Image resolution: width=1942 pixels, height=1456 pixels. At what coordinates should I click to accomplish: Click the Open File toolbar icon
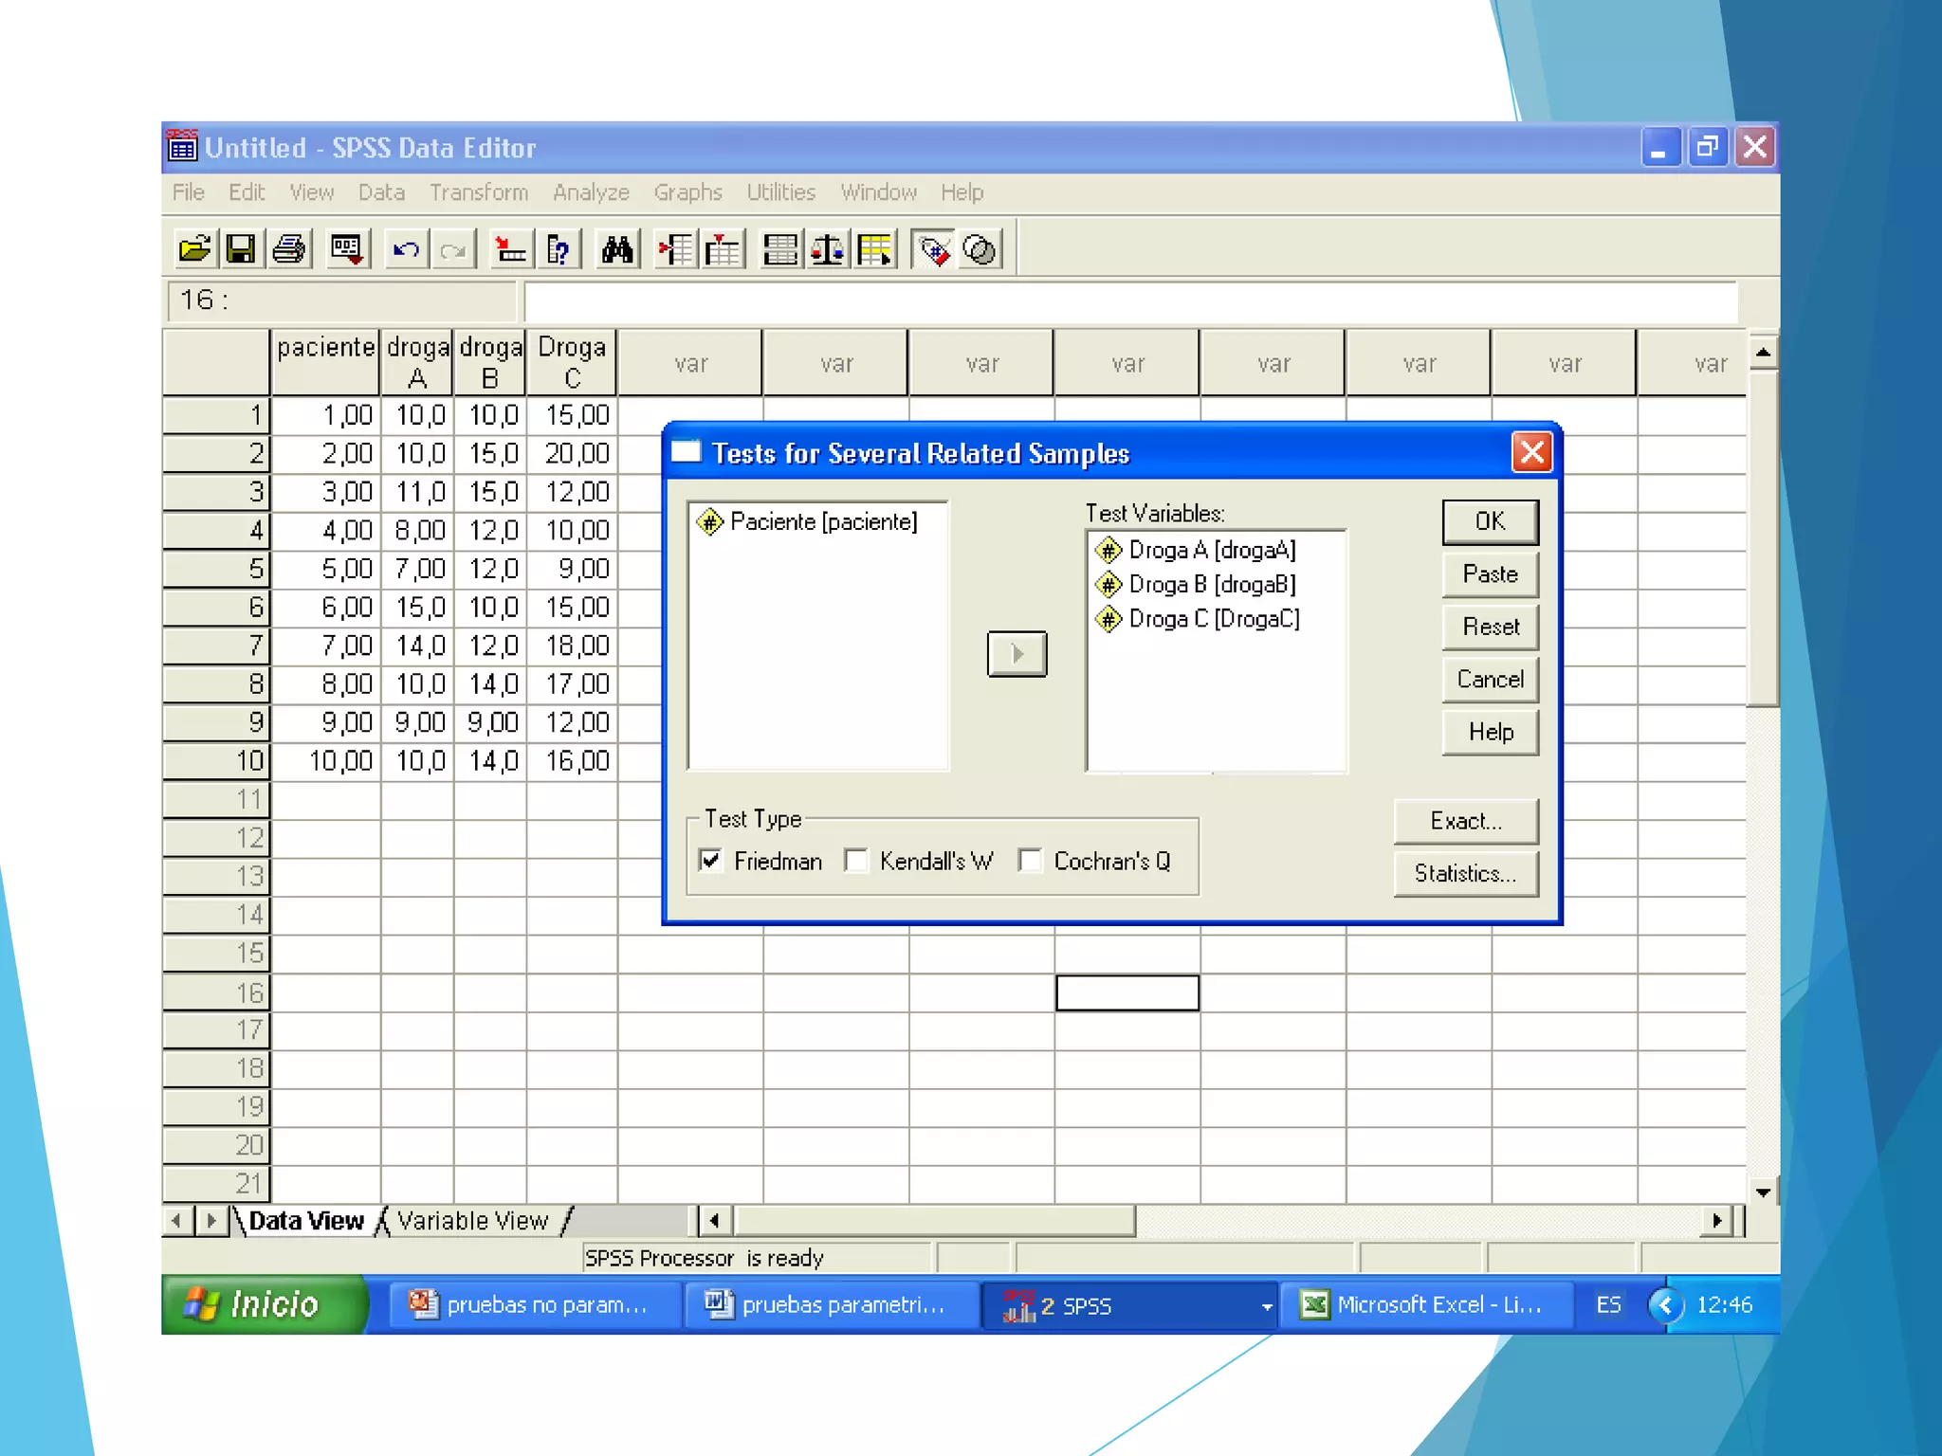click(195, 250)
